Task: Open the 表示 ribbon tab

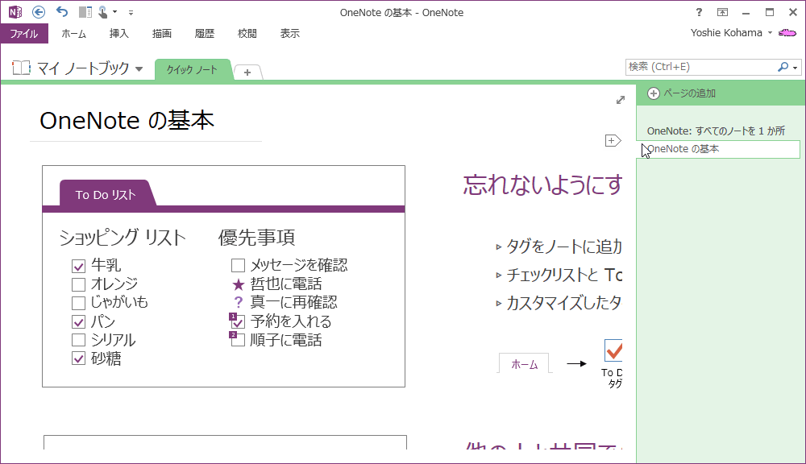Action: pyautogui.click(x=290, y=33)
